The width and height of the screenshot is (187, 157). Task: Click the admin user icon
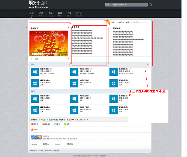[32, 130]
